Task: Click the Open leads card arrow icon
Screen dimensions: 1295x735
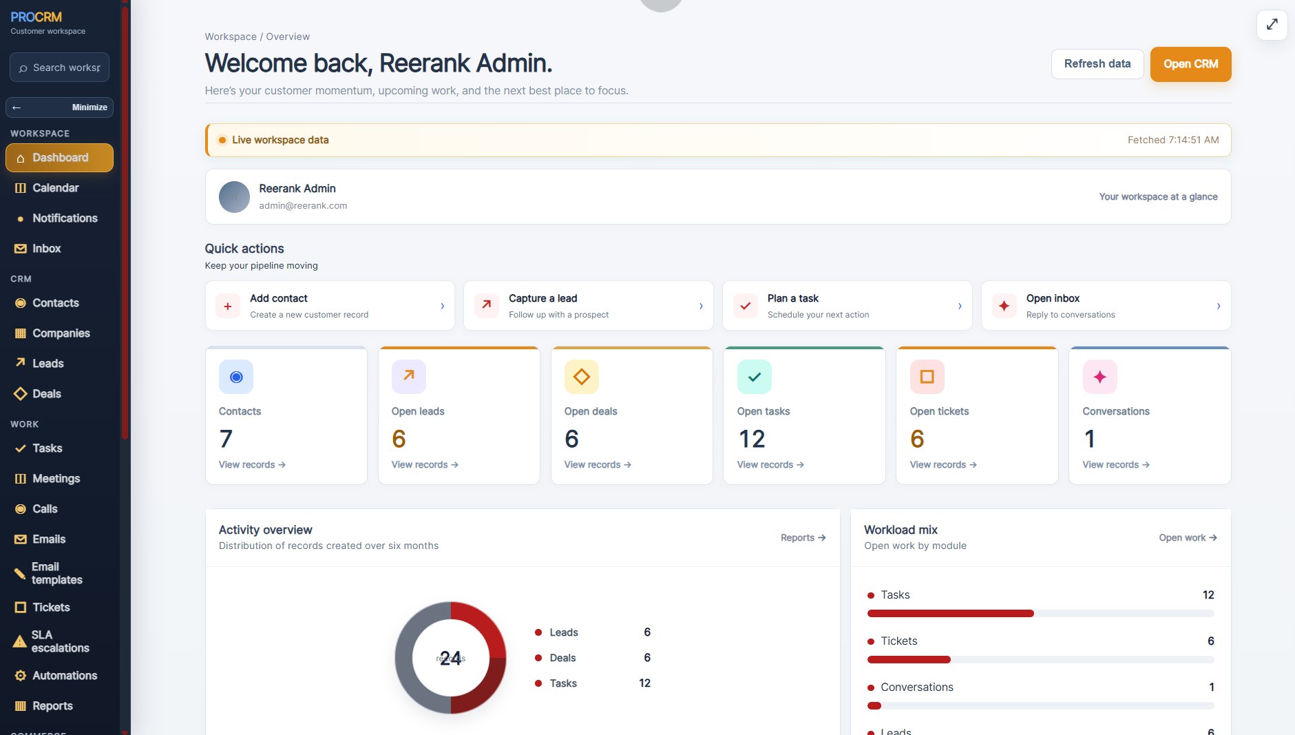Action: 409,377
